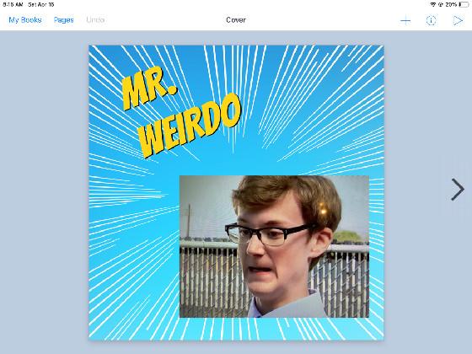This screenshot has width=472, height=354.
Task: Tap the Sat Apr 15 date
Action: pyautogui.click(x=41, y=4)
